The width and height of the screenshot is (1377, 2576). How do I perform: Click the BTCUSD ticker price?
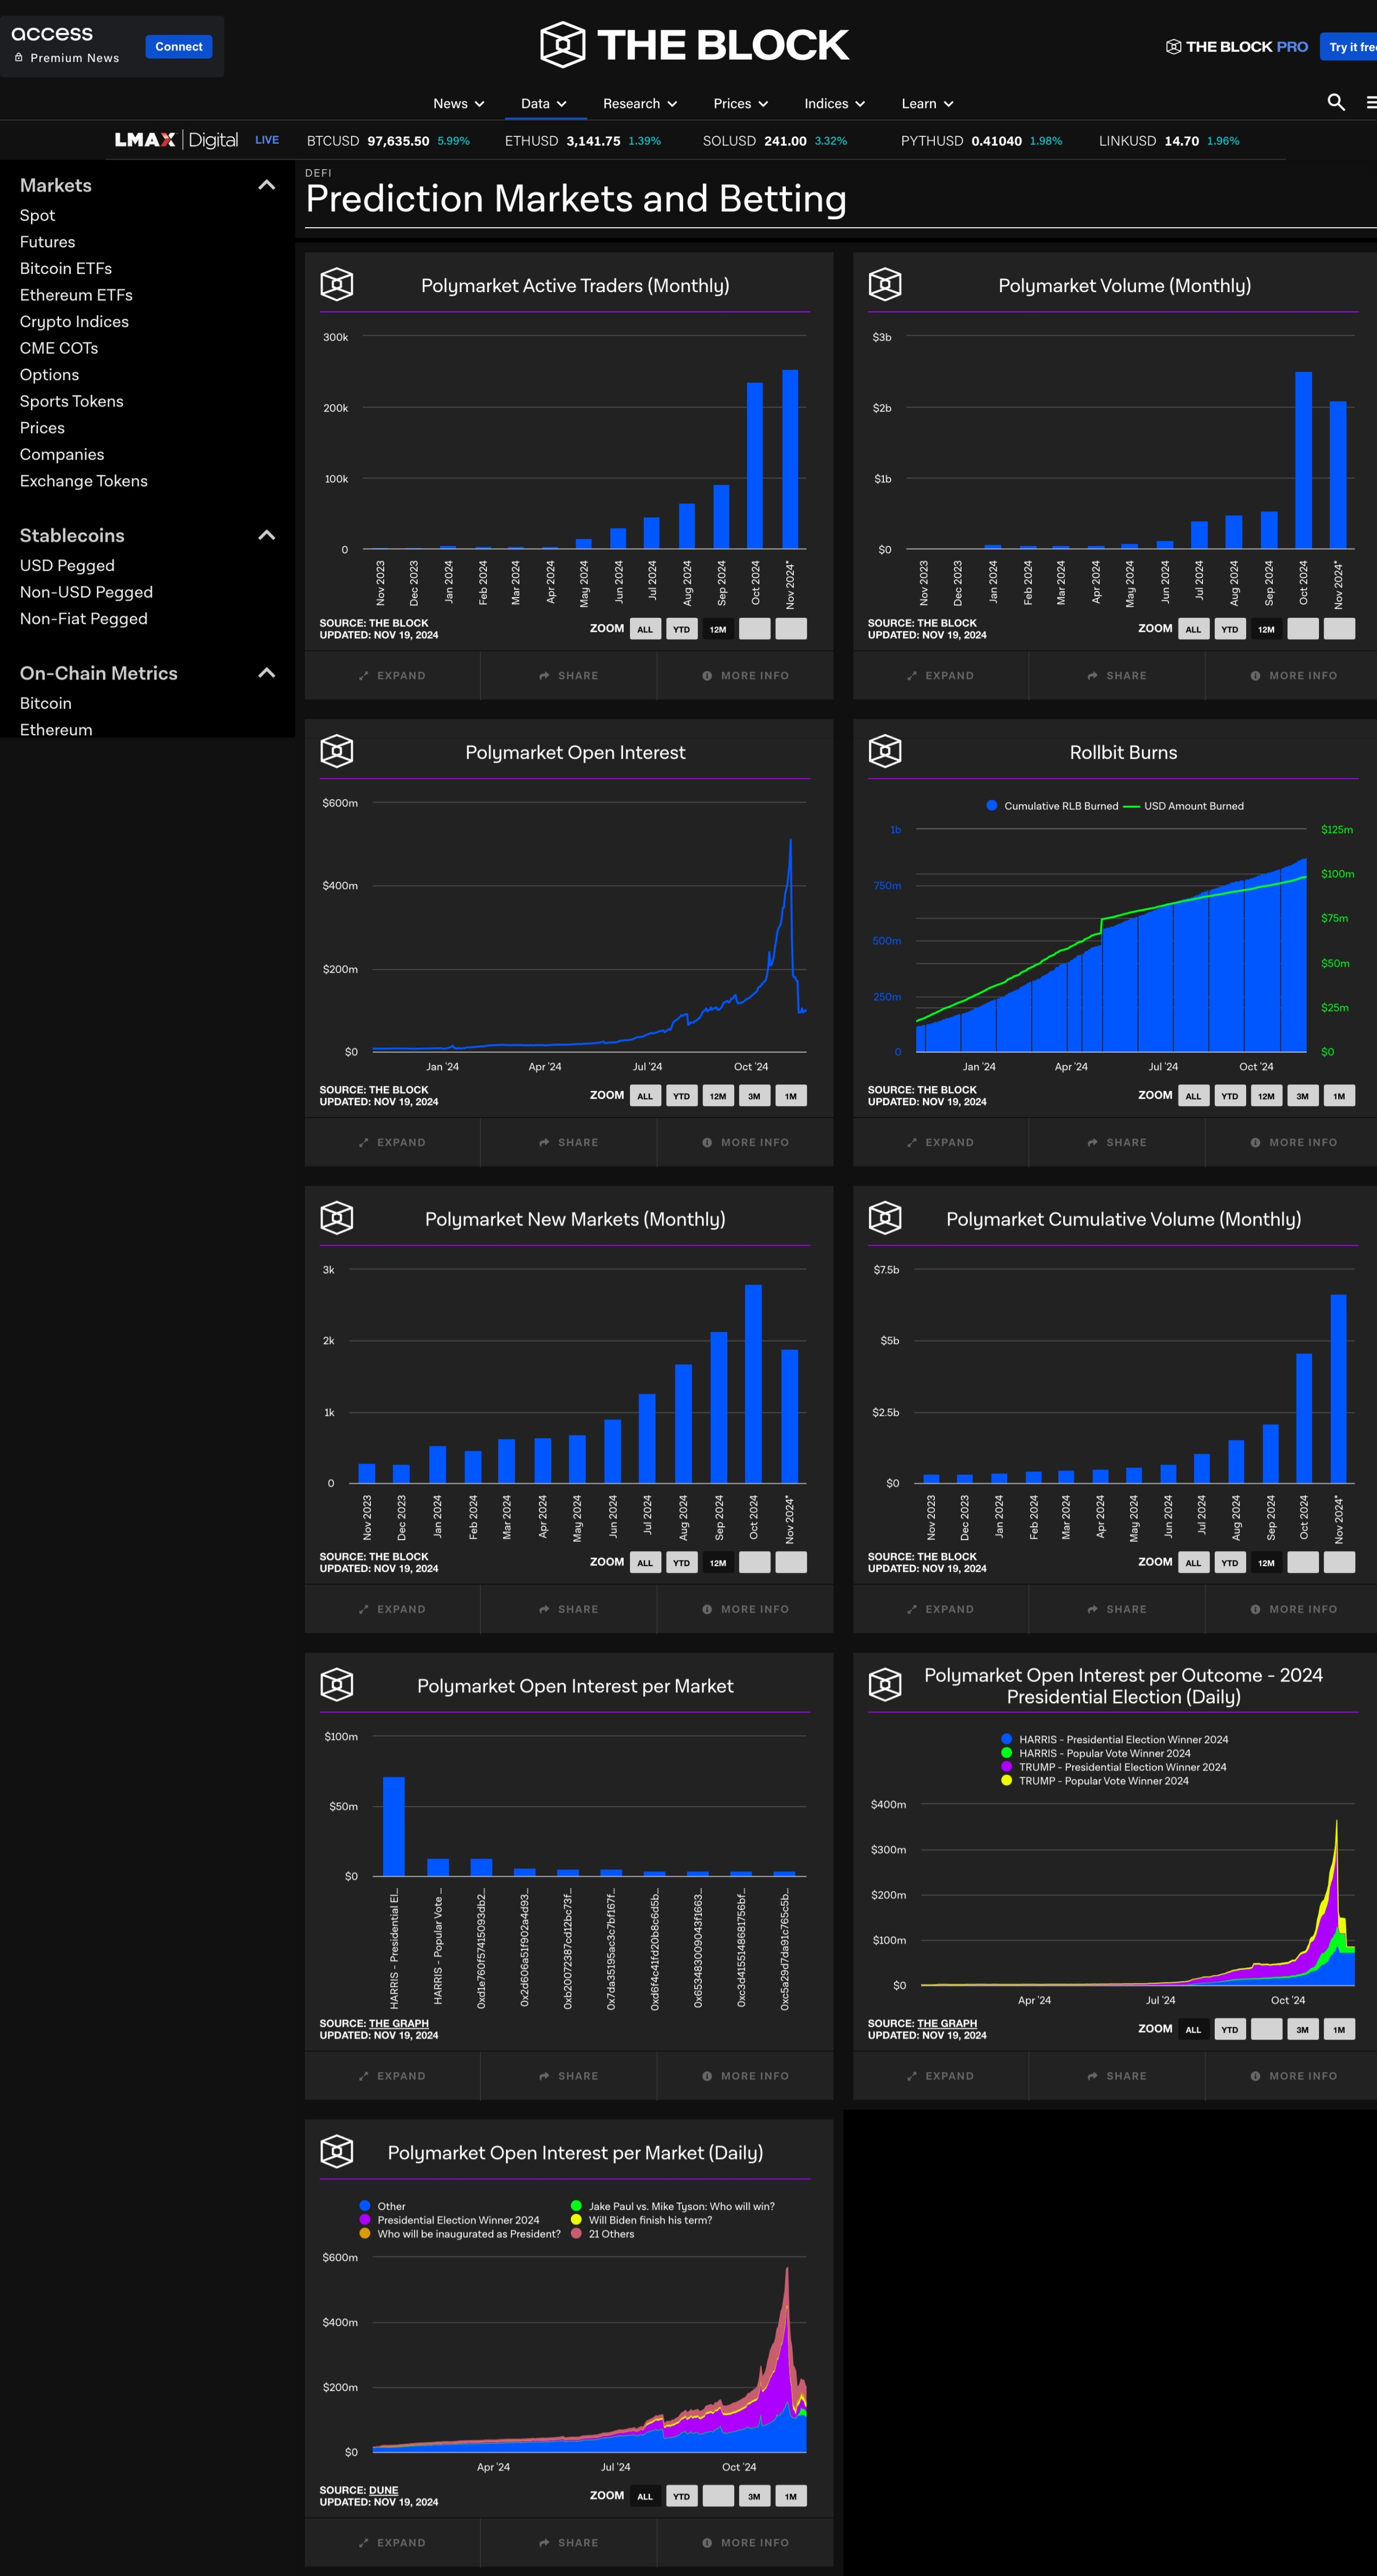398,141
